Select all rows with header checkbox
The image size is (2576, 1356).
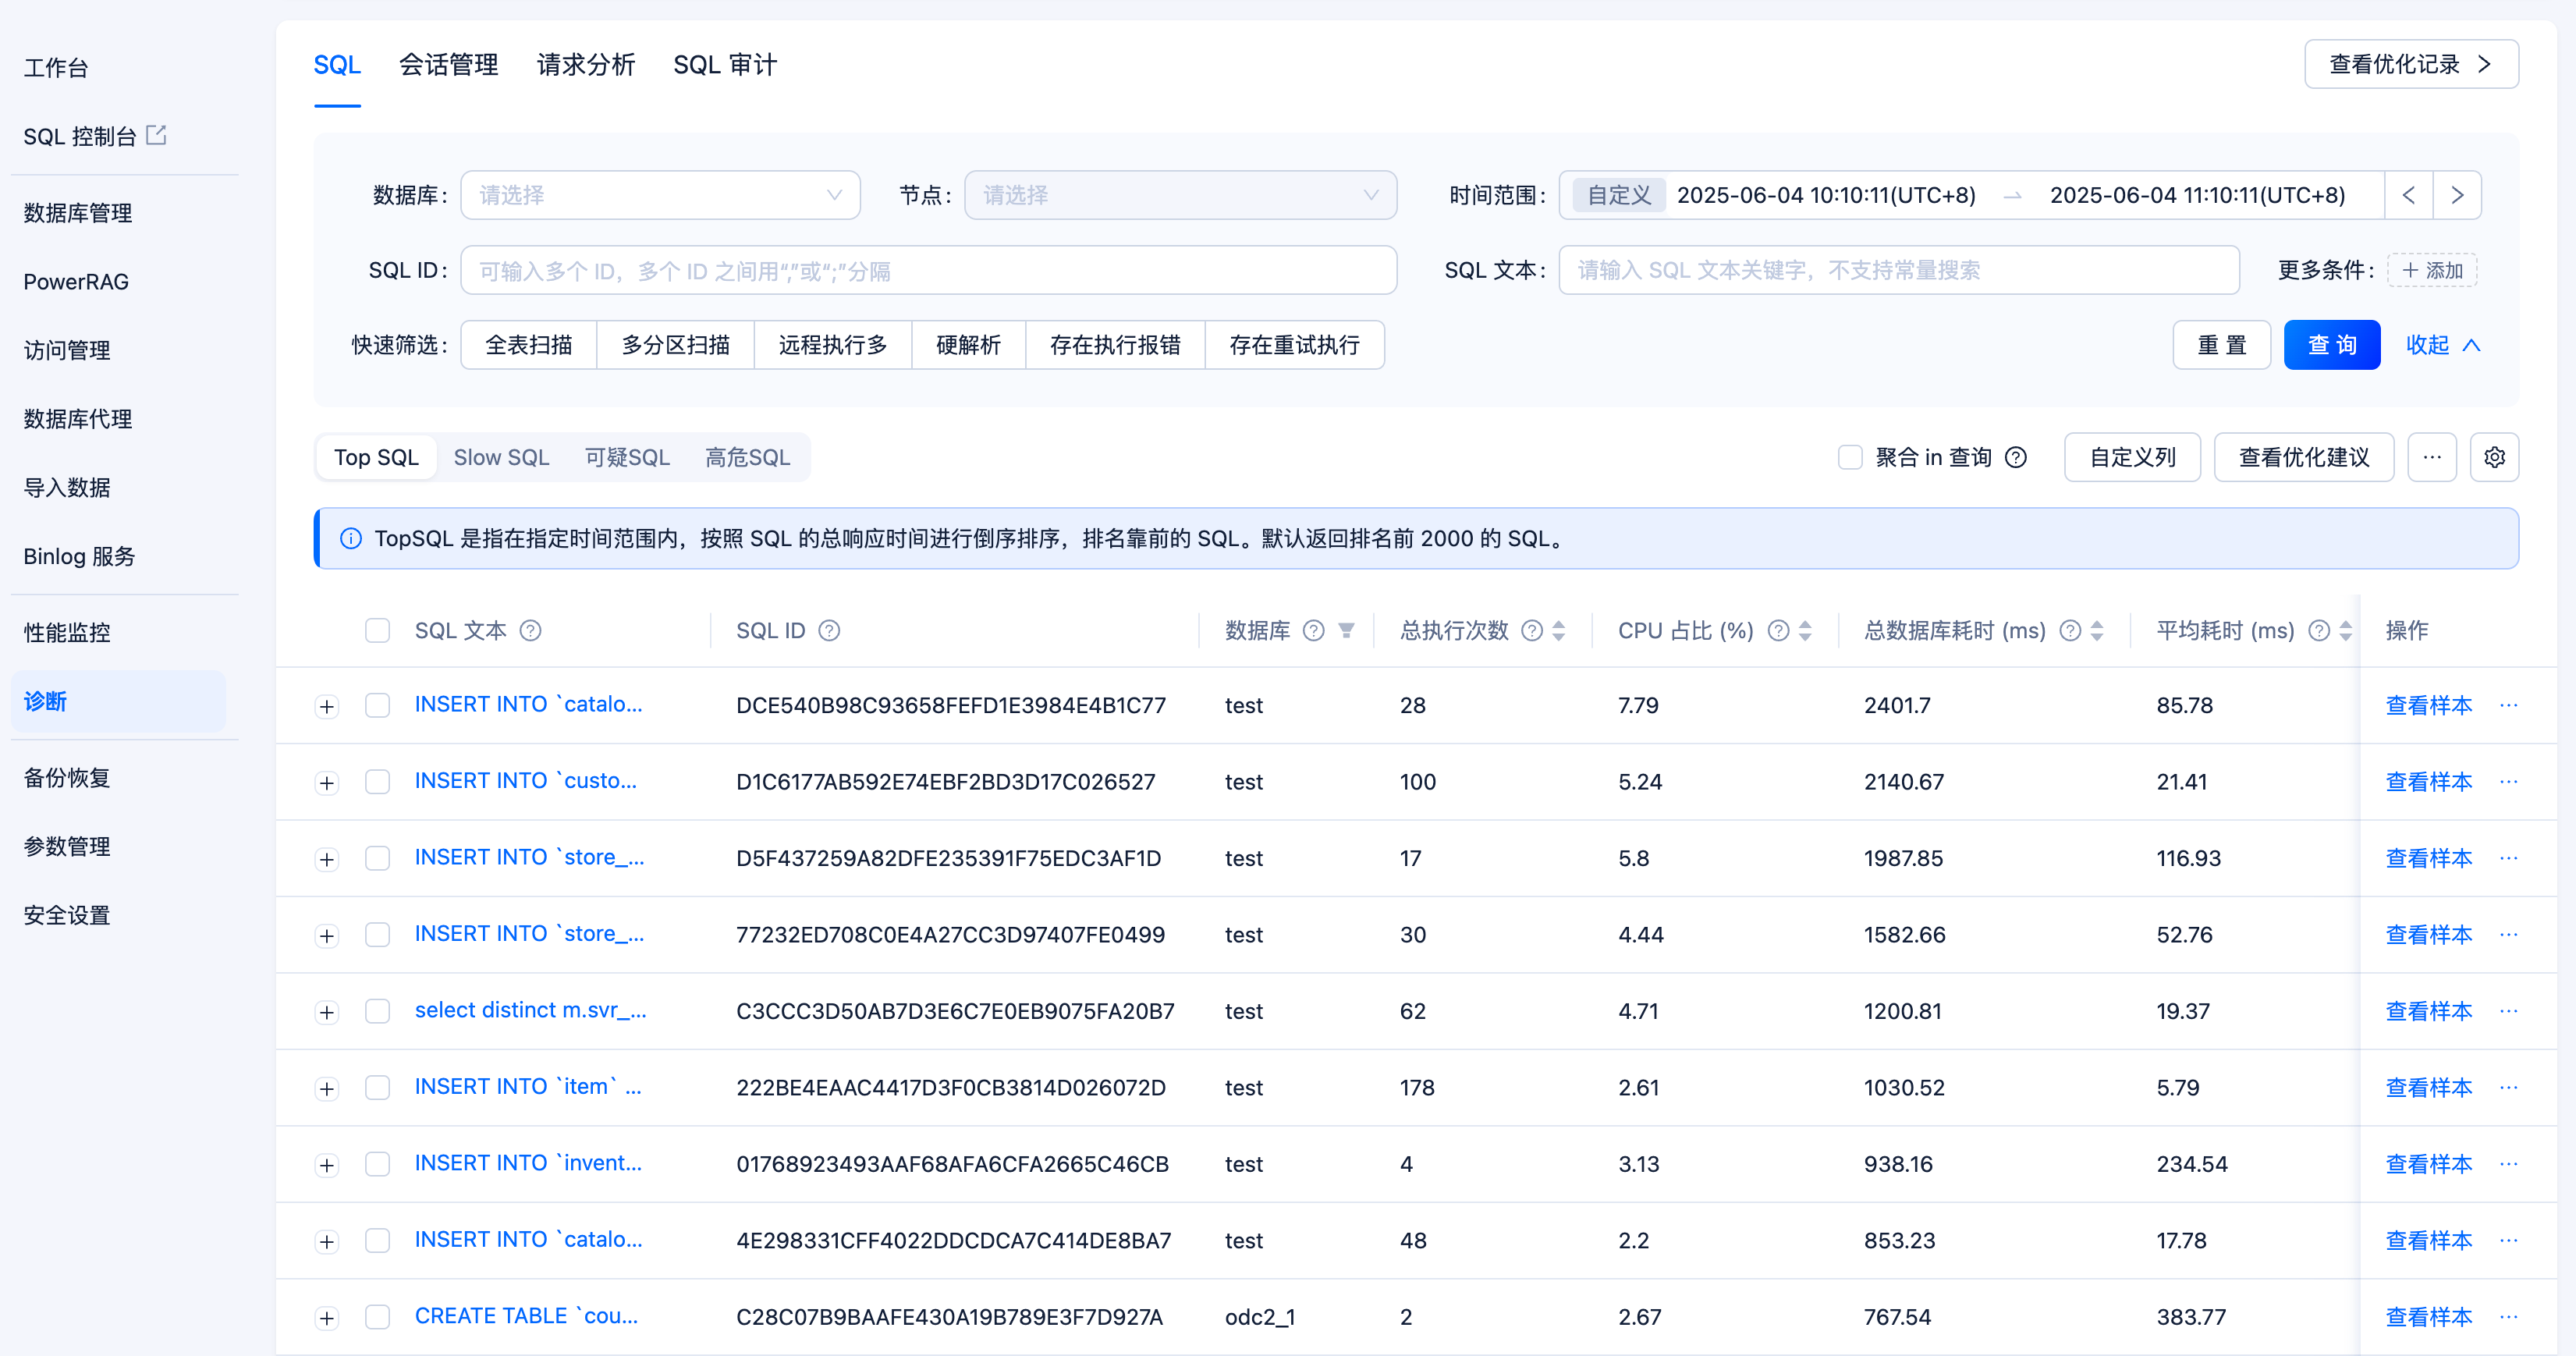tap(377, 631)
